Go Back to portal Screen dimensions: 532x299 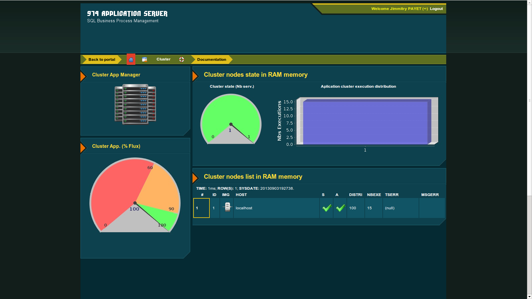pyautogui.click(x=102, y=59)
